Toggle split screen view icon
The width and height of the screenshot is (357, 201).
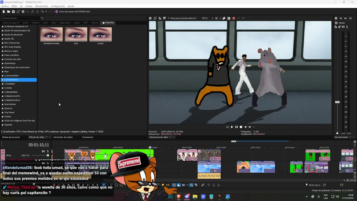(165, 18)
